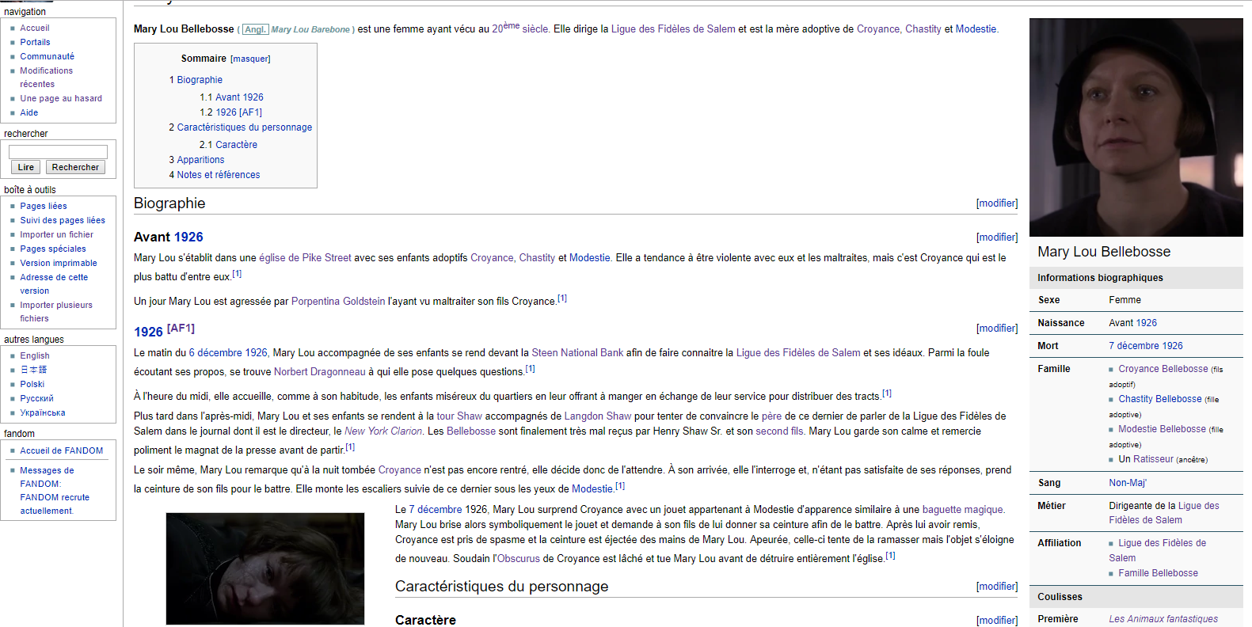Open the Langdon Shaw link
The image size is (1252, 627).
(x=598, y=416)
